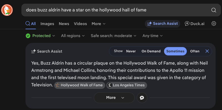Click the Los Angeles Times source icon
This screenshot has height=110, width=222.
click(x=110, y=85)
